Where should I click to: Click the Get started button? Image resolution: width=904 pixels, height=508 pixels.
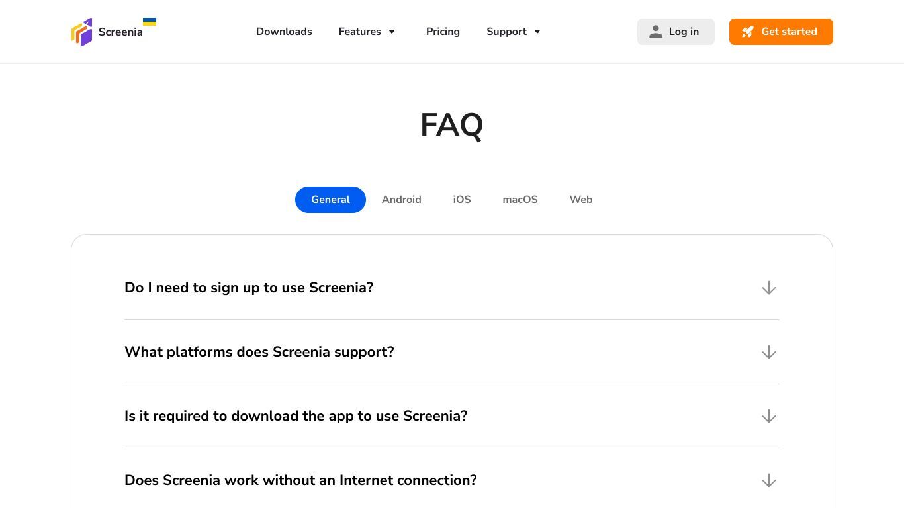(x=781, y=32)
